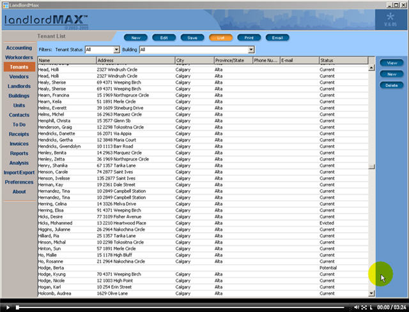Screen dimensions: 409x312
Task: Click the LandlordMax title bar app icon
Action: point(6,5)
